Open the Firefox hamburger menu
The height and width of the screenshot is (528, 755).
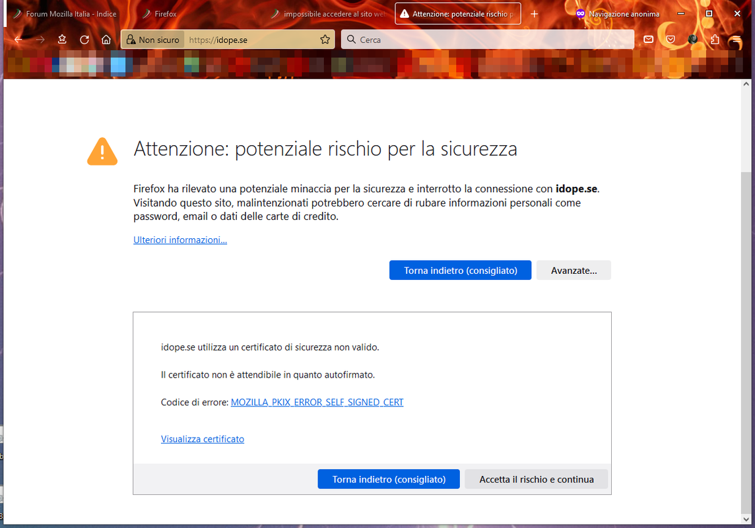(737, 40)
